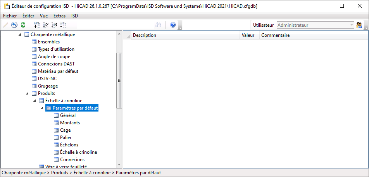
Task: Open the Extras menu
Action: 60,16
